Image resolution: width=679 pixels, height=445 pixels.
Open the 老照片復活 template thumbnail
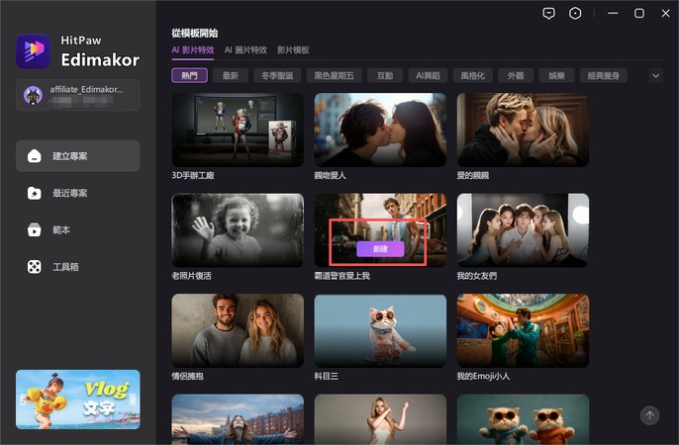coord(238,230)
